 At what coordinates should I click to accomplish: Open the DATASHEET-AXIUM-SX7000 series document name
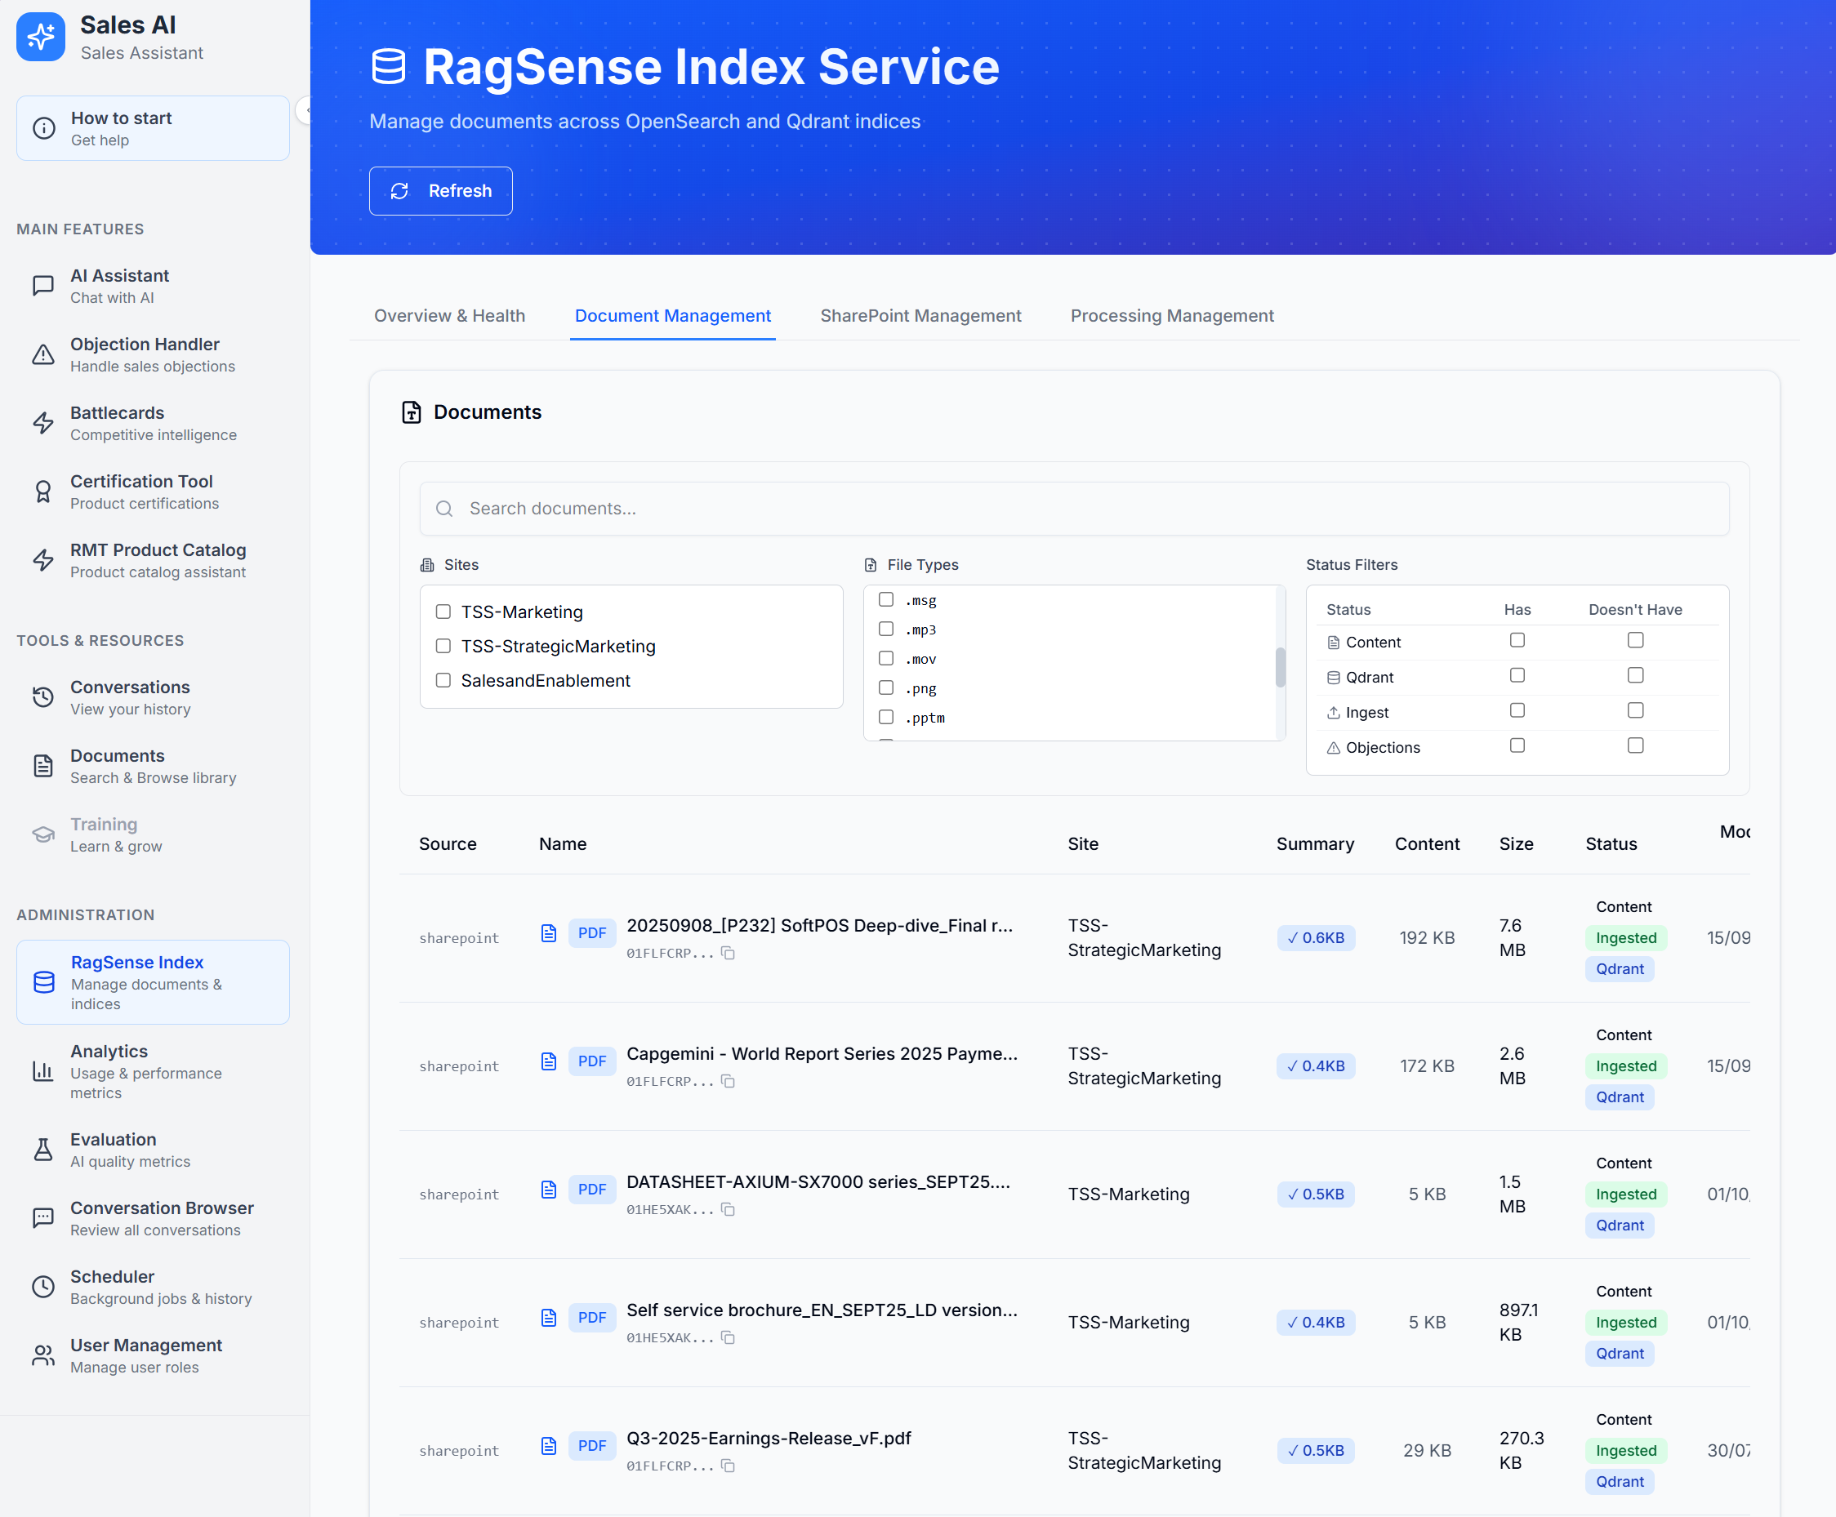818,1181
